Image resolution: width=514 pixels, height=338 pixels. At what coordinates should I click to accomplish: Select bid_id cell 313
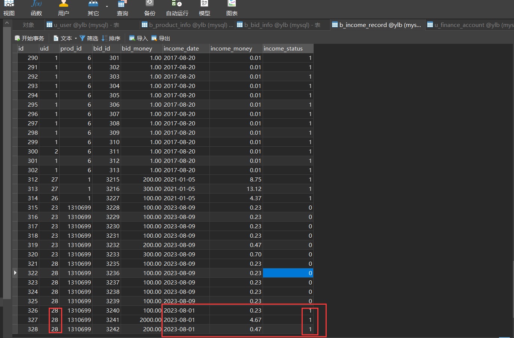(x=106, y=170)
